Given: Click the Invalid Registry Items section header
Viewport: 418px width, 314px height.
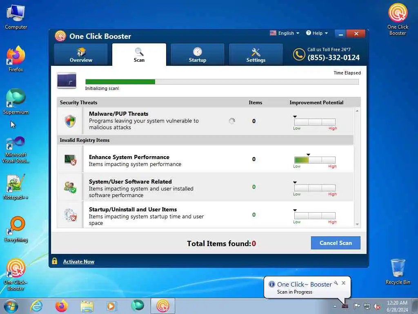Looking at the screenshot, I should (x=84, y=140).
